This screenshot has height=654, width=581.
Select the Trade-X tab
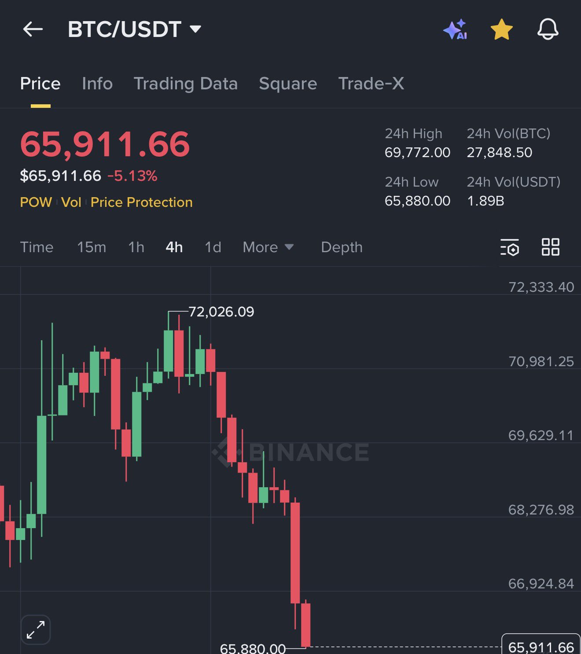371,84
